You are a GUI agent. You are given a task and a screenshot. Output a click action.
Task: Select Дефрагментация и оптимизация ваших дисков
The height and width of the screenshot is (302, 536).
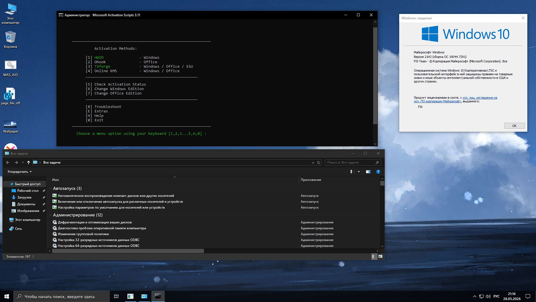point(95,222)
